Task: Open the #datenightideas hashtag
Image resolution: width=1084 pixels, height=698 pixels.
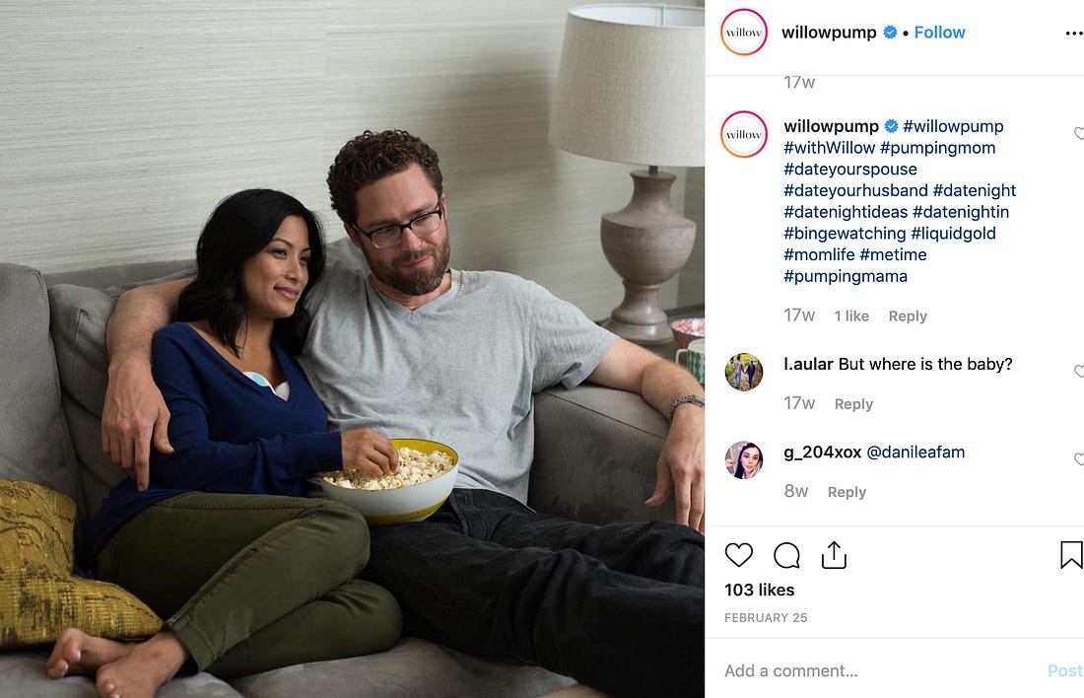Action: point(845,212)
